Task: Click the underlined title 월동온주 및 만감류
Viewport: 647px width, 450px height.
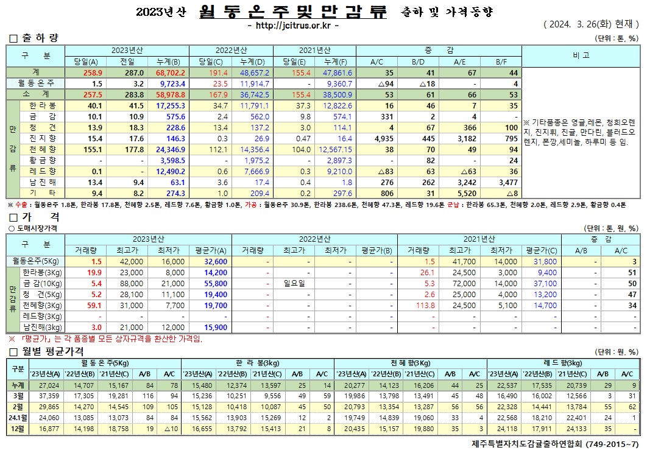Action: 293,12
